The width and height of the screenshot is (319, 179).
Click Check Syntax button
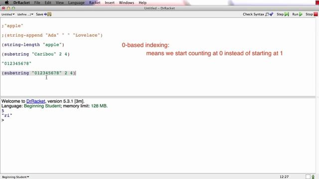coord(258,14)
